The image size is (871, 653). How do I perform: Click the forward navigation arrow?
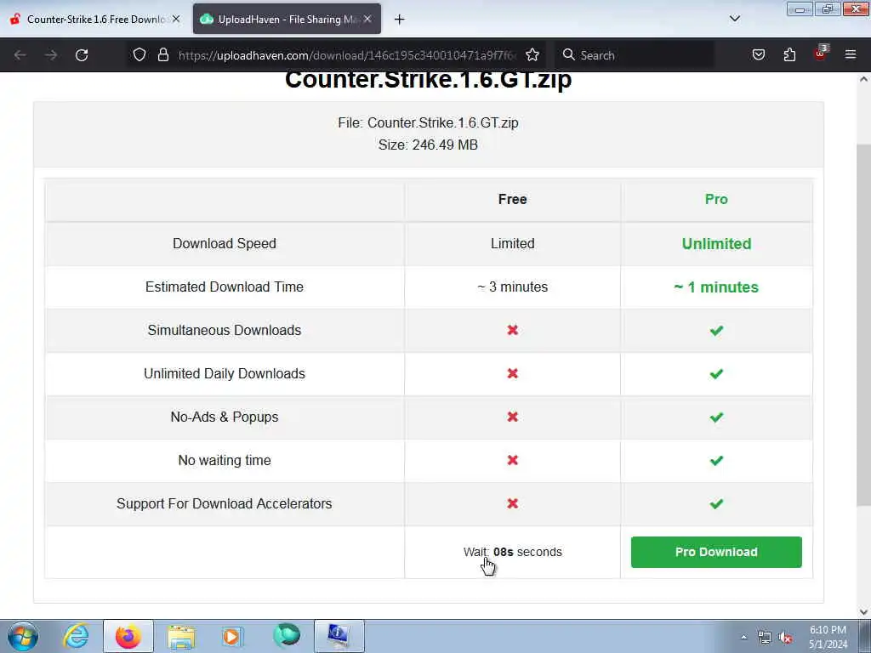click(x=51, y=55)
